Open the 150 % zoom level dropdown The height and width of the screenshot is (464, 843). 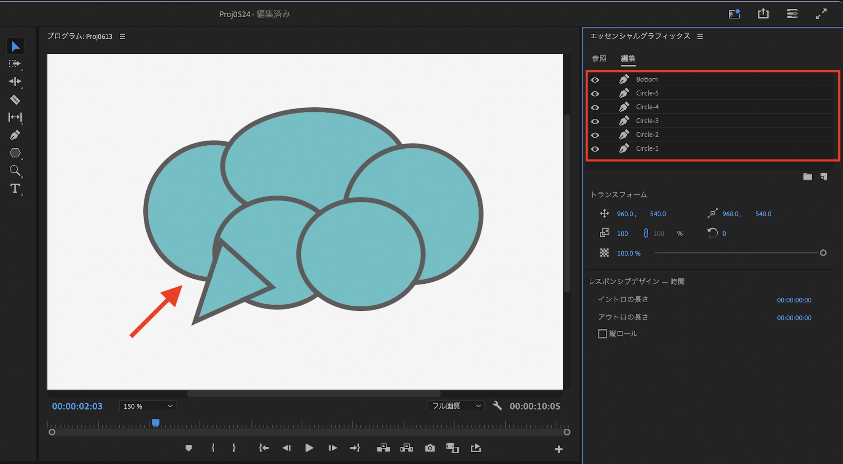(x=148, y=406)
